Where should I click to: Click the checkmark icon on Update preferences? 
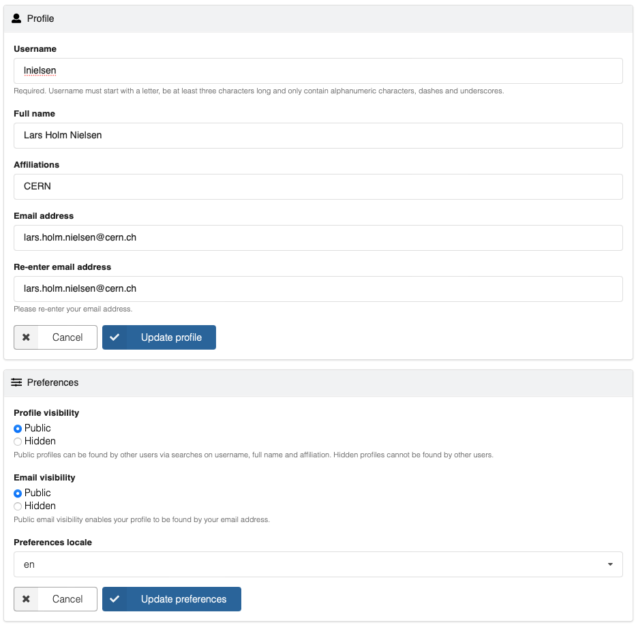click(115, 599)
